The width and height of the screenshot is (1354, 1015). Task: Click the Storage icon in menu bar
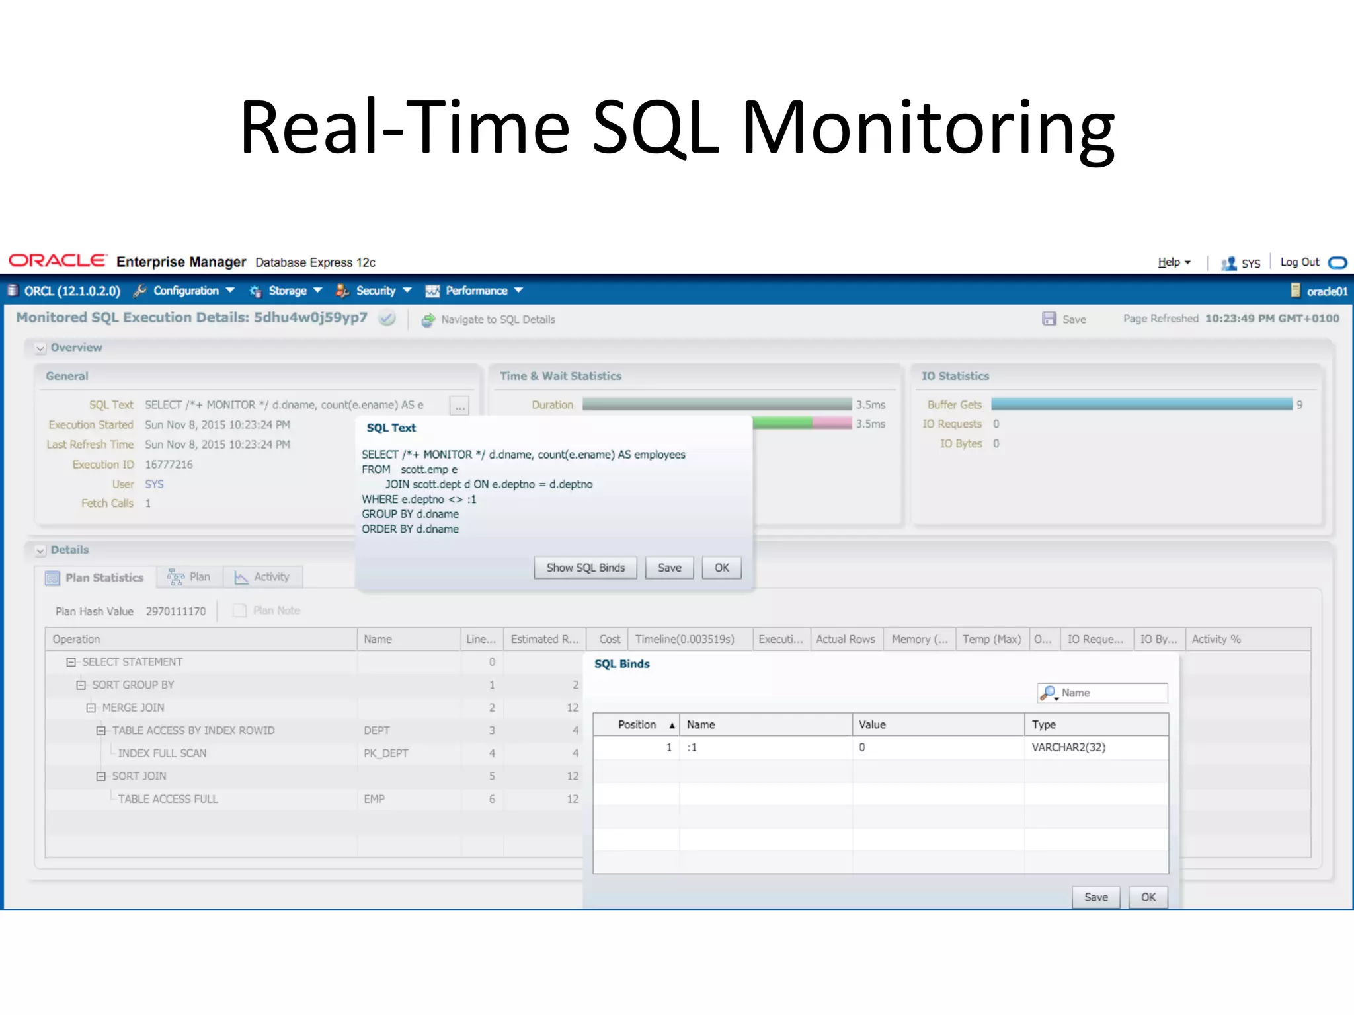click(255, 291)
